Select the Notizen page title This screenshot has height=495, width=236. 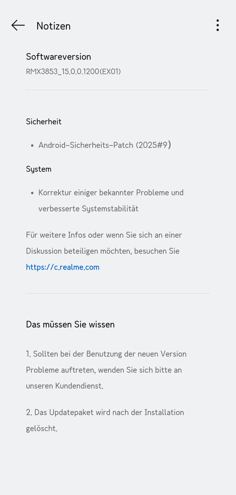click(x=53, y=26)
